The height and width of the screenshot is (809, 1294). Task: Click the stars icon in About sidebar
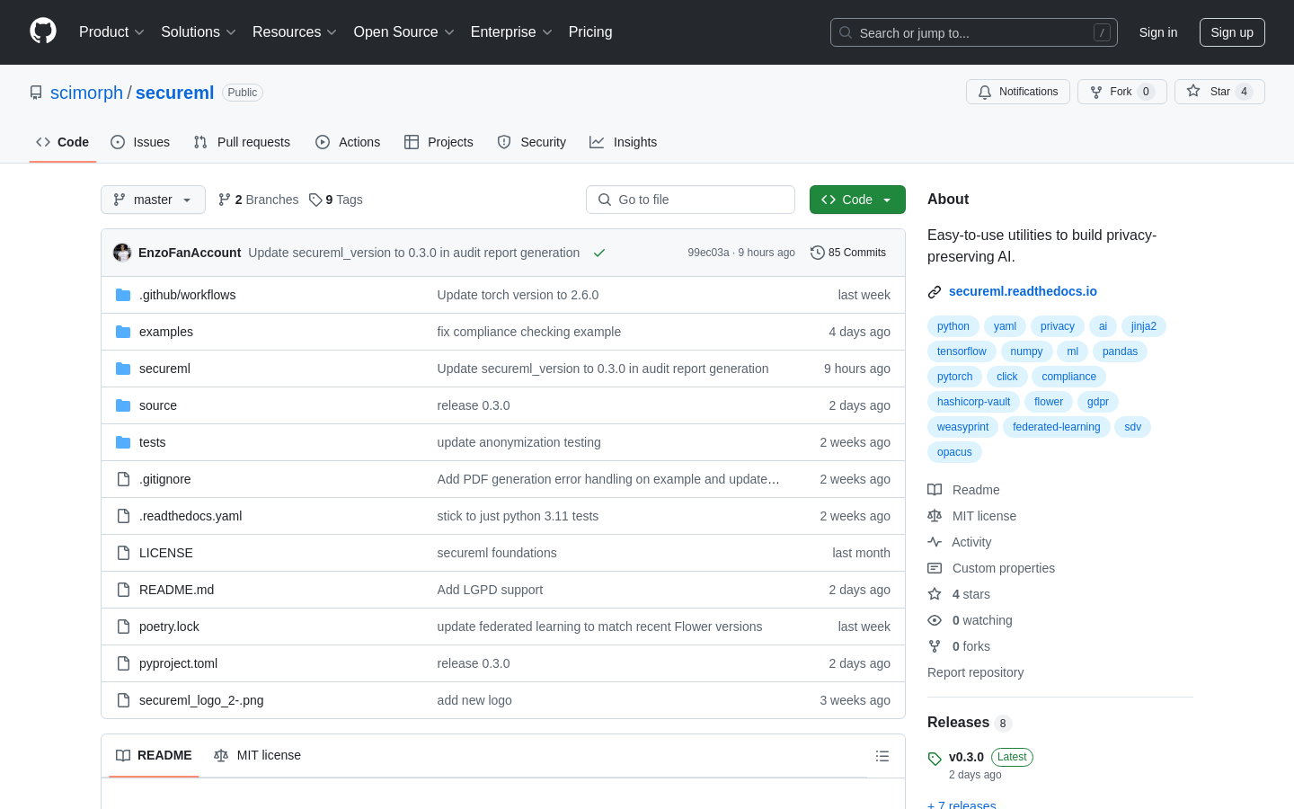click(x=935, y=594)
